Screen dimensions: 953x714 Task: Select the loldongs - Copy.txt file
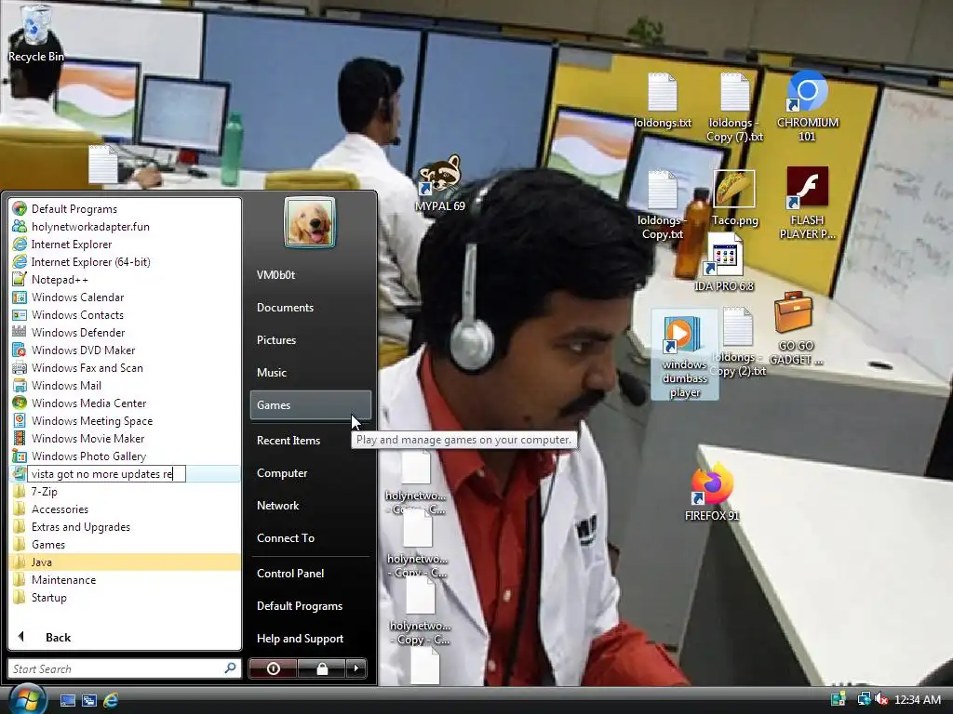click(x=663, y=205)
